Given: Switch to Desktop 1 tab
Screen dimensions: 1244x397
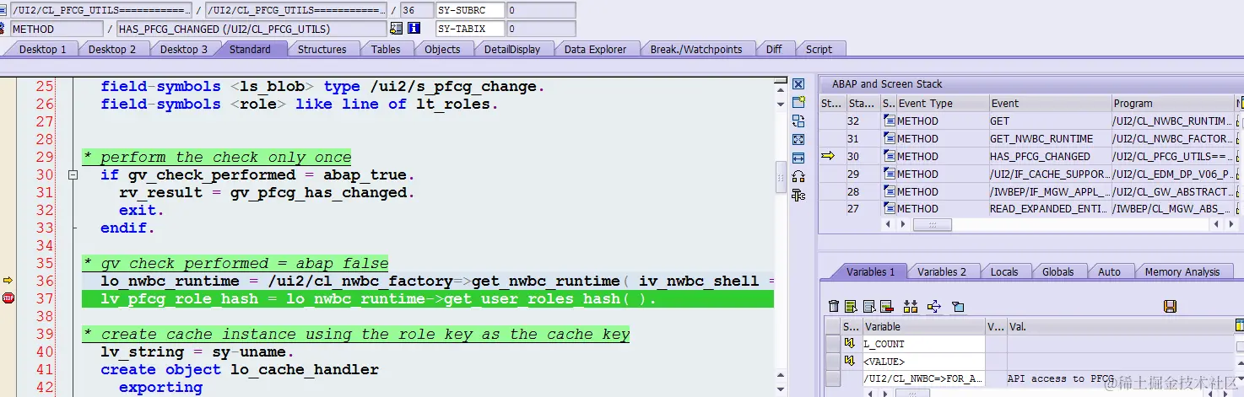Looking at the screenshot, I should (42, 49).
